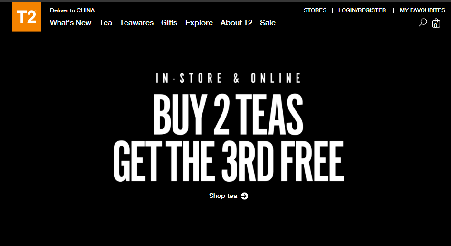
Task: Click the Shop tea link
Action: pyautogui.click(x=223, y=196)
